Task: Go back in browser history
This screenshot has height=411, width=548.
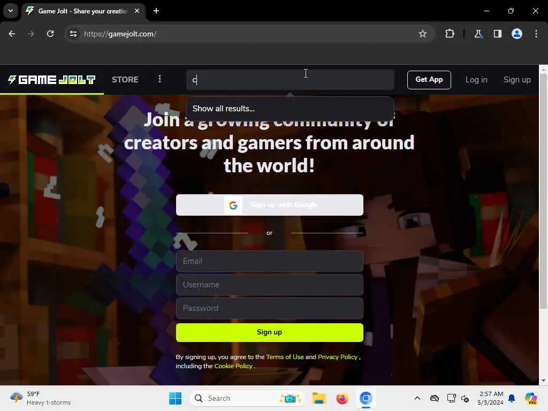Action: tap(12, 34)
